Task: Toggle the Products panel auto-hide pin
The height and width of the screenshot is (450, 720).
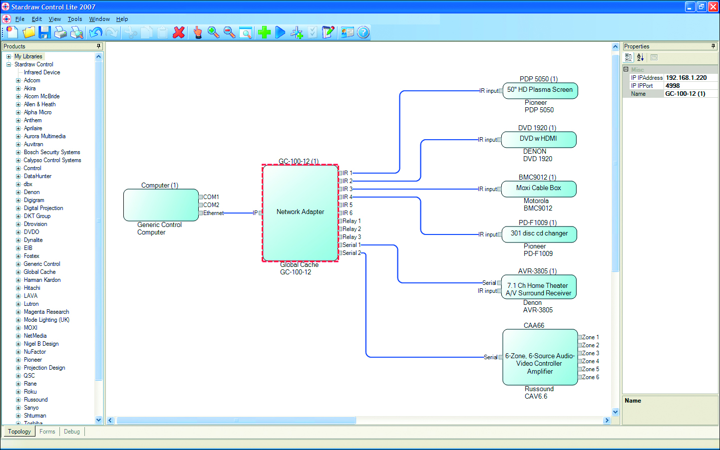Action: [98, 46]
